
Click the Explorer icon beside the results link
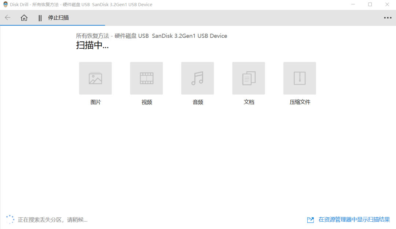(x=309, y=219)
